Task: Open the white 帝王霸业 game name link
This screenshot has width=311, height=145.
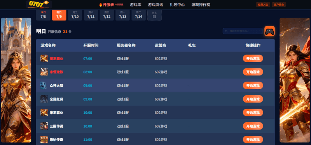Action: [x=56, y=113]
